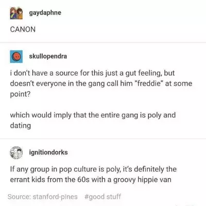Open gaydaphne's avatar picture
The height and width of the screenshot is (206, 206).
[x=16, y=13]
